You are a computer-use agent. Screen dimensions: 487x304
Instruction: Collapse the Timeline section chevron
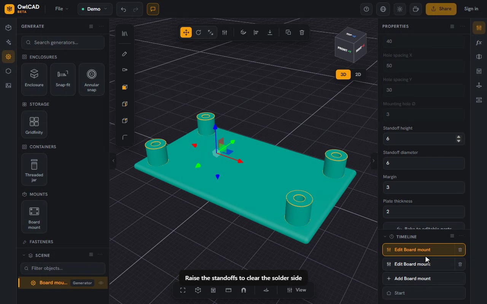click(385, 236)
